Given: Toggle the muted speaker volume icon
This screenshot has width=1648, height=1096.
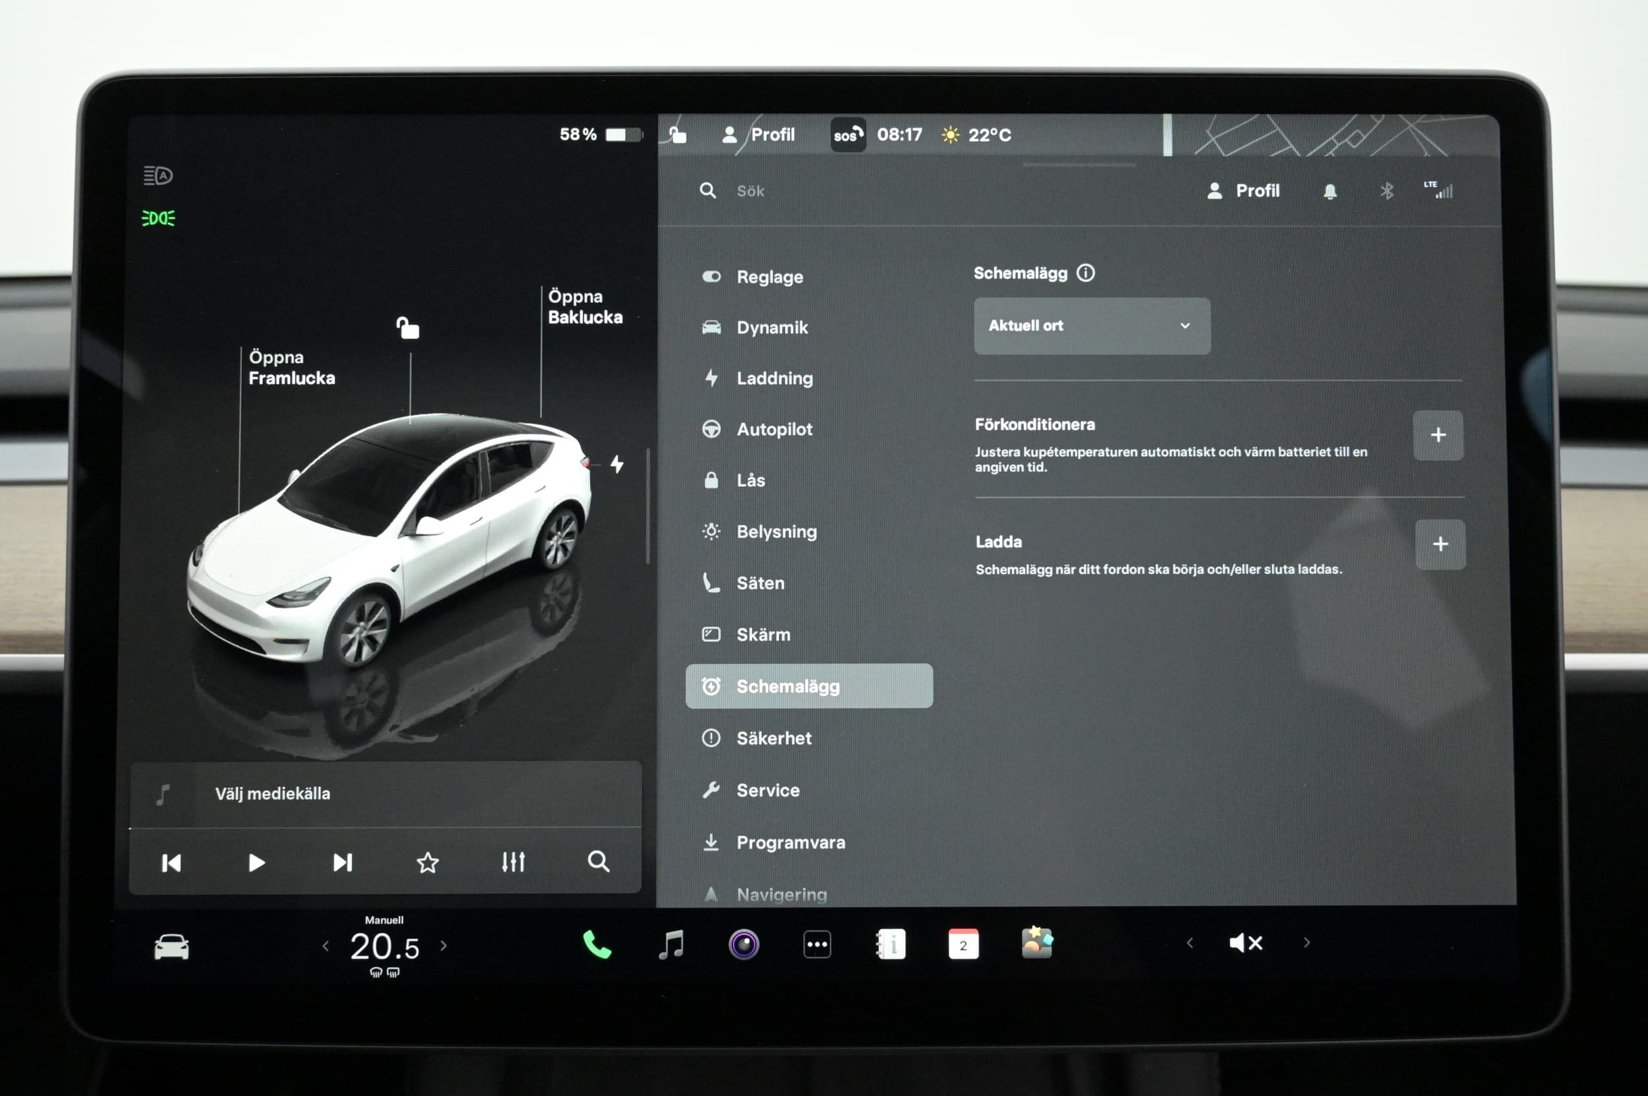Looking at the screenshot, I should (x=1245, y=943).
